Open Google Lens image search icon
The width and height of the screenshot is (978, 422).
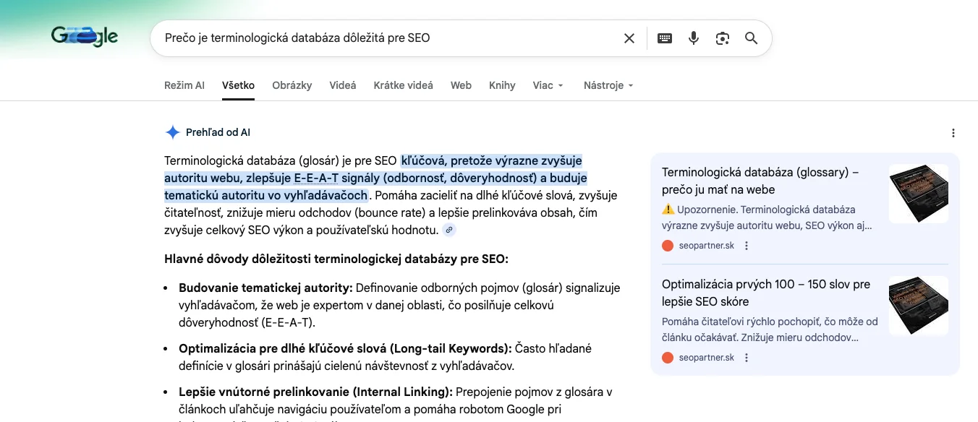(722, 38)
